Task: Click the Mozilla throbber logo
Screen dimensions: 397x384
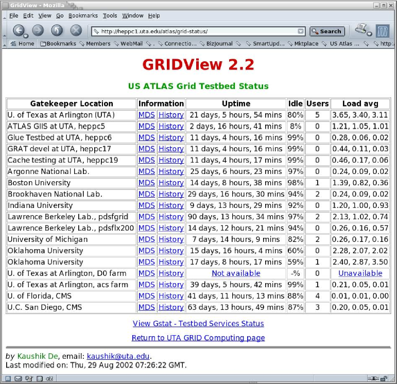Action: pos(382,30)
